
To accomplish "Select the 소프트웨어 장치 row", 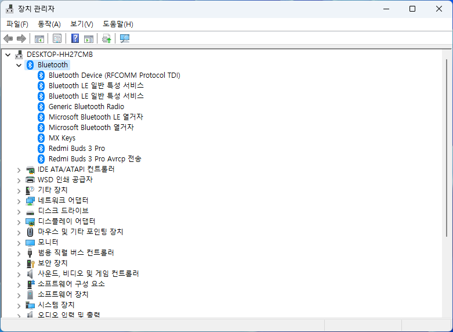I will (x=63, y=294).
